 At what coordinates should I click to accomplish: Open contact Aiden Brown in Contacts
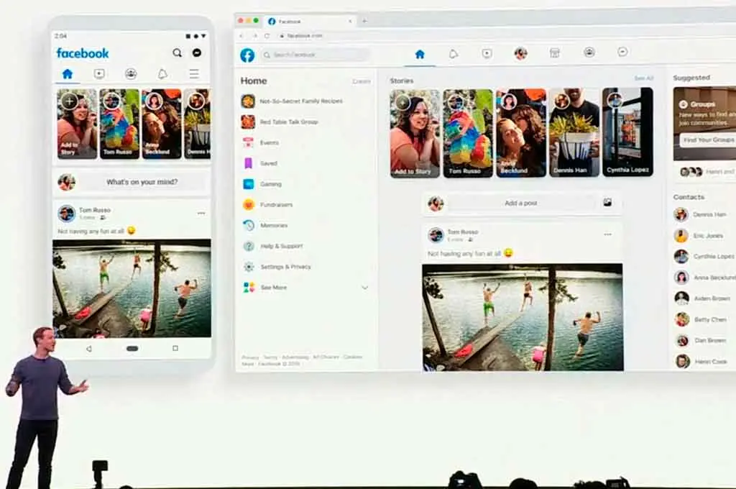click(702, 298)
